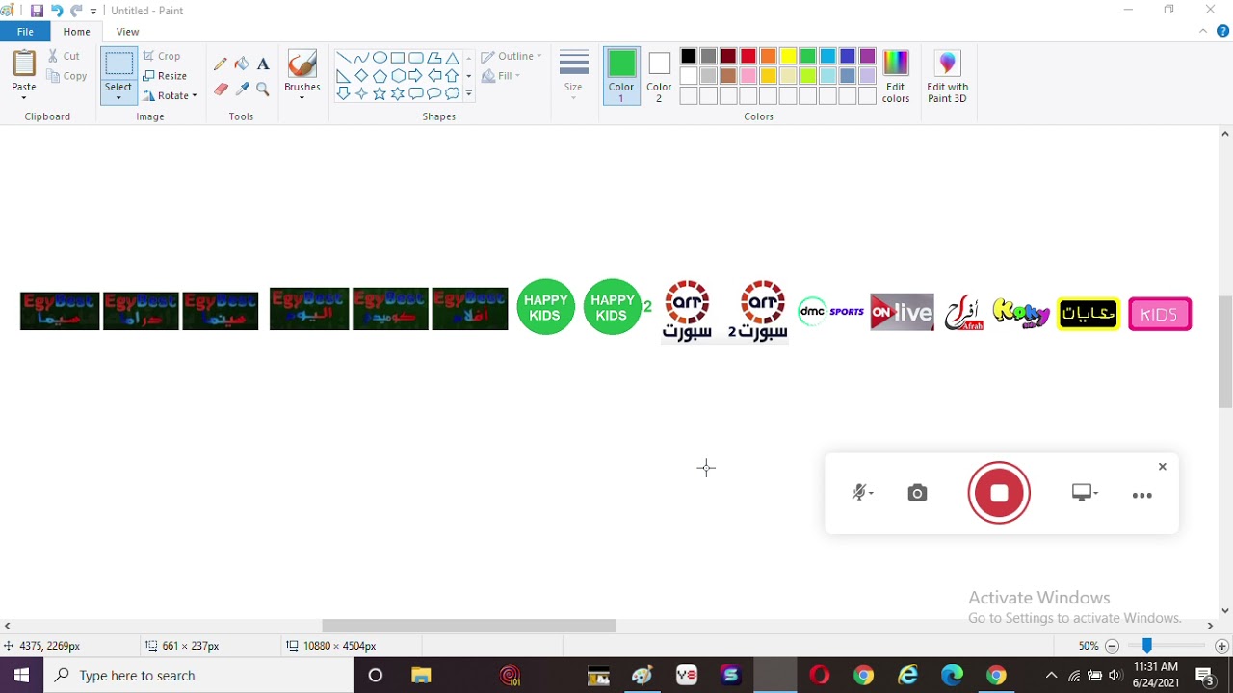
Task: Close the recorder overlay panel
Action: (1163, 467)
